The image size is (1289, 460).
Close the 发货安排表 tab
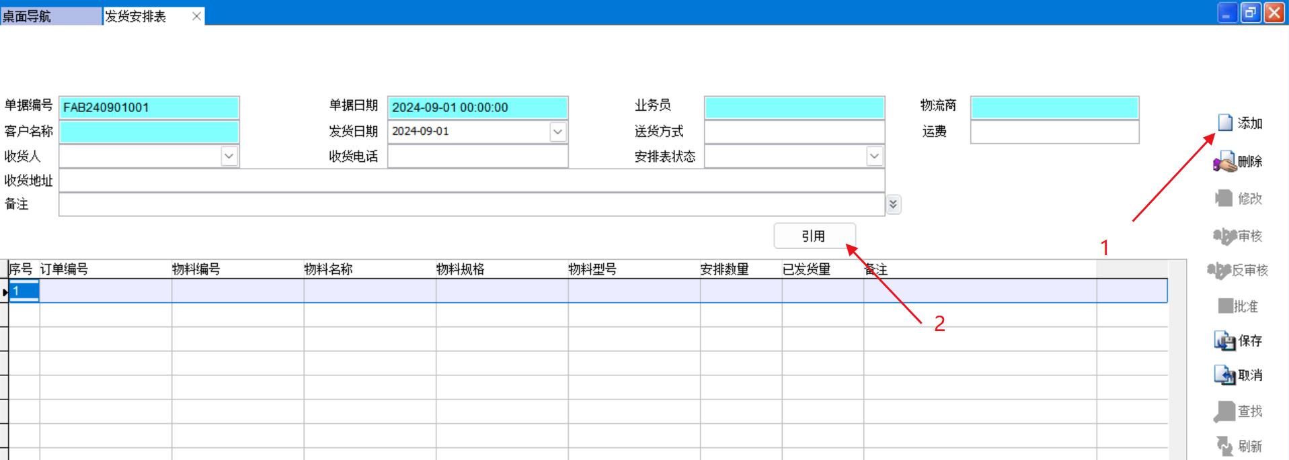196,16
